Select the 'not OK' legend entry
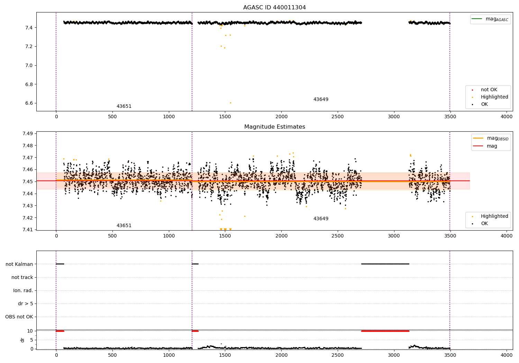Image resolution: width=519 pixels, height=363 pixels. 489,90
